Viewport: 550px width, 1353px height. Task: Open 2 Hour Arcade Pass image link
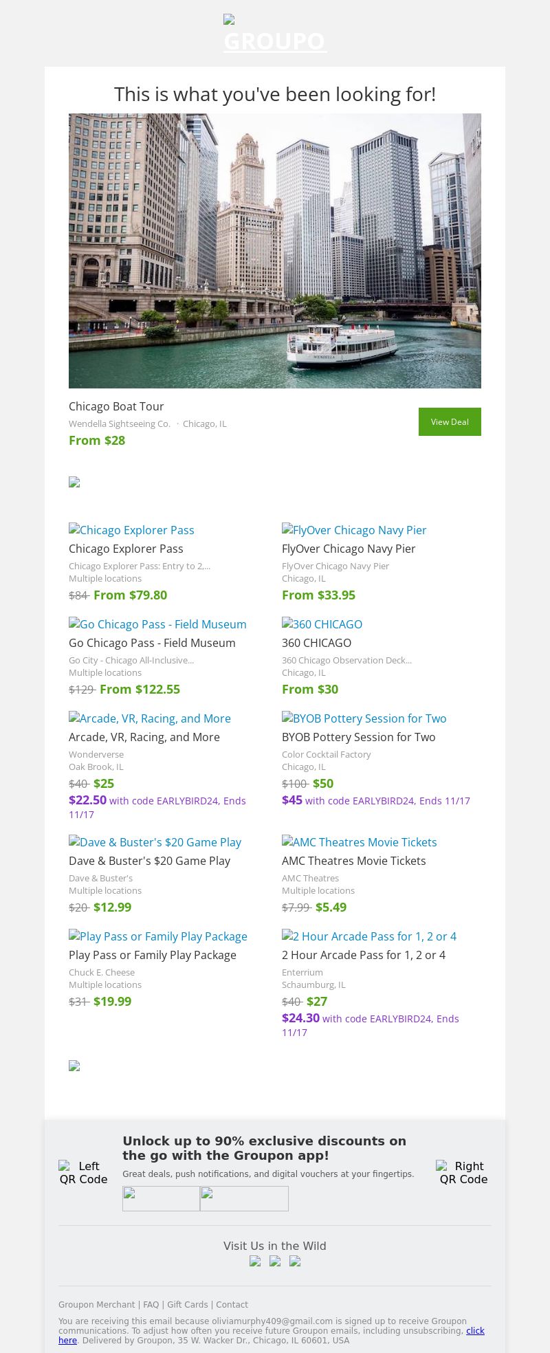pos(369,936)
